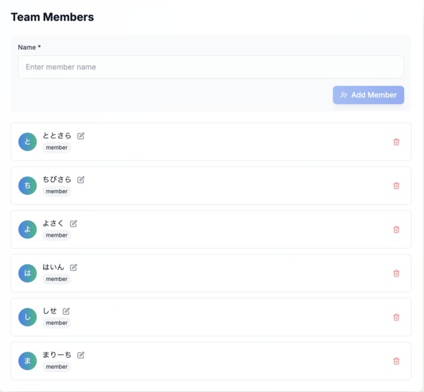Screen dimensions: 424x392
Task: Click the edit icon beside まりーち
Action: coord(81,355)
